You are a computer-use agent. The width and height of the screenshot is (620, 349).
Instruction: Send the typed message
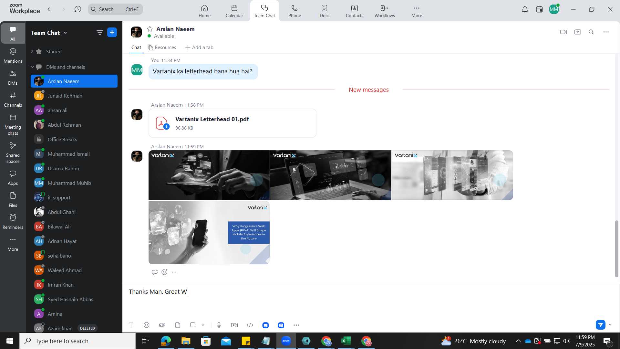coord(601,324)
